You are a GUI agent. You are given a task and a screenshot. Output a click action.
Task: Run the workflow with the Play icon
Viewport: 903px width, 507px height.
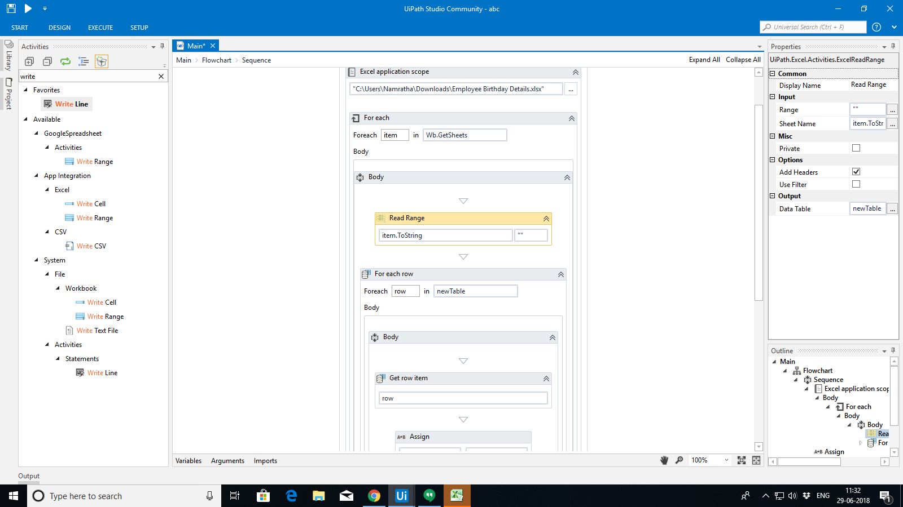[x=28, y=8]
